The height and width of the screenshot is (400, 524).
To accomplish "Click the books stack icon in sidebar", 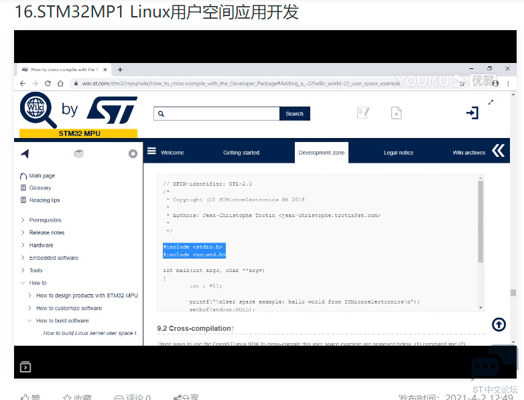I will tap(79, 153).
